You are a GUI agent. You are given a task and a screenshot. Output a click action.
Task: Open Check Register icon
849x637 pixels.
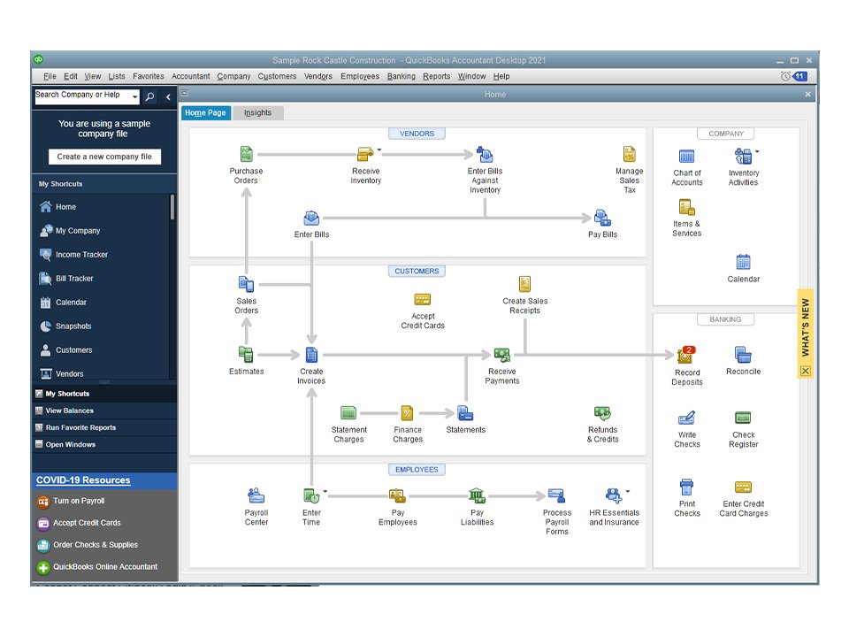click(744, 418)
